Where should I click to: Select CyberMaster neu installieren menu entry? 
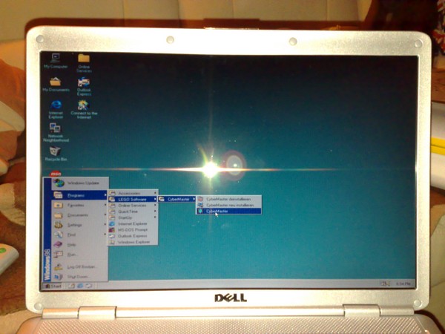pos(228,205)
